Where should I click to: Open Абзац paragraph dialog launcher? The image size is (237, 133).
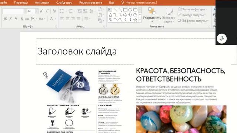pos(104,27)
